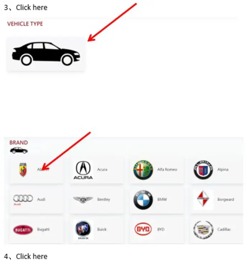Click the VEHICLE TYPE heading
The height and width of the screenshot is (266, 246).
25,24
